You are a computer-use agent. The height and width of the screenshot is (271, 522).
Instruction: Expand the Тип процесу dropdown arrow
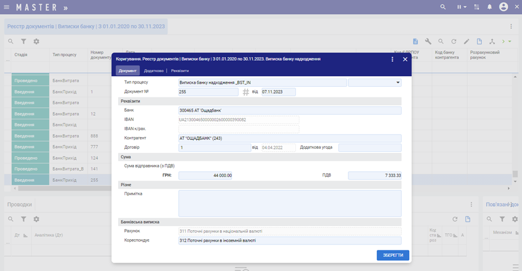coord(397,83)
